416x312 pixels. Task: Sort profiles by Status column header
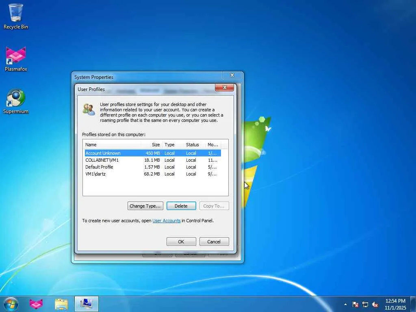[195, 145]
